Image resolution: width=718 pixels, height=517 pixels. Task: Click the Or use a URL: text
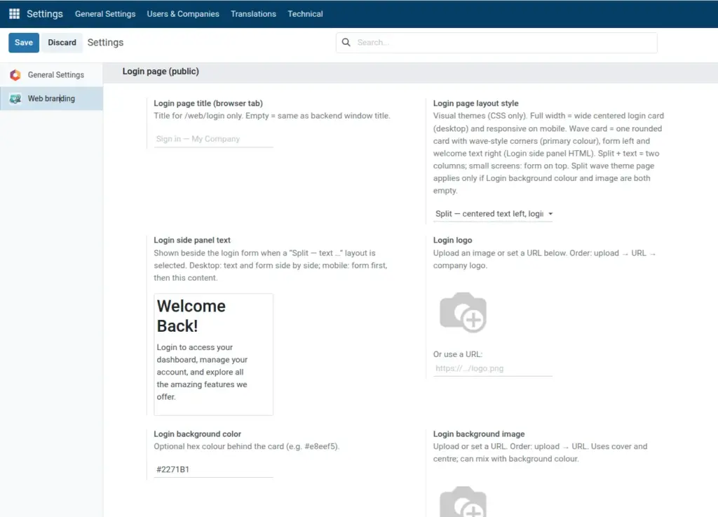click(x=458, y=354)
